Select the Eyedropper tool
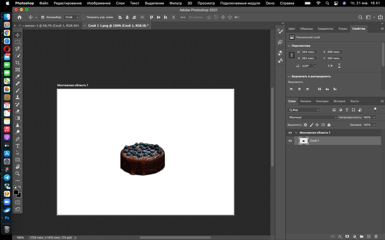Image resolution: width=385 pixels, height=240 pixels. click(18, 76)
